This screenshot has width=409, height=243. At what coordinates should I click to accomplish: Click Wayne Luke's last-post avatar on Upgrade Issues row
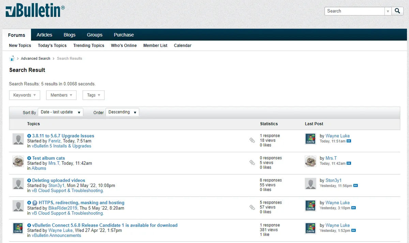(x=310, y=139)
